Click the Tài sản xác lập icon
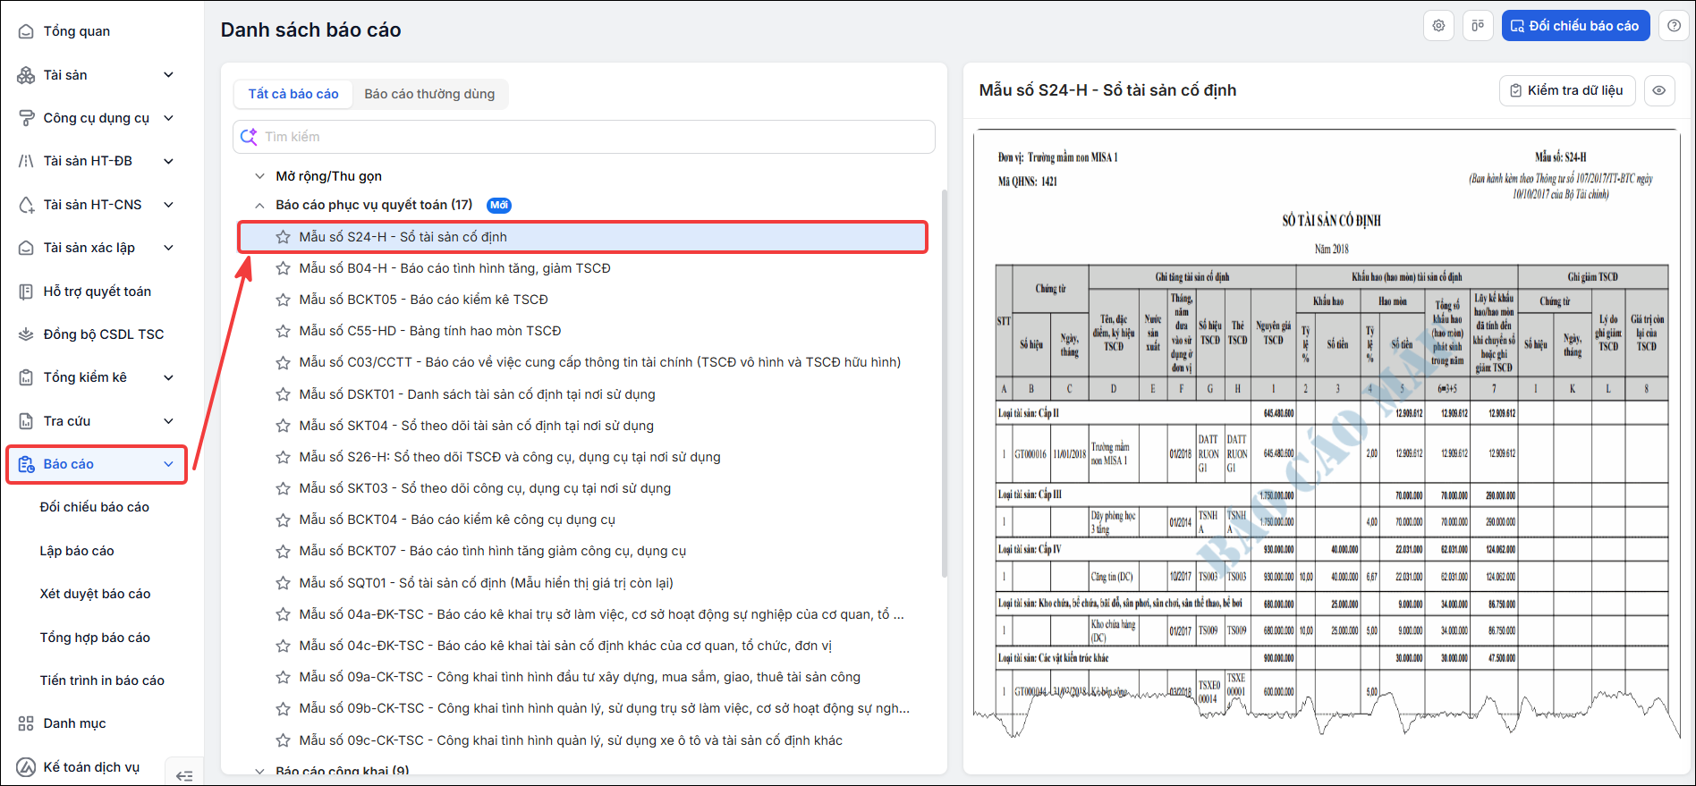1696x786 pixels. coord(26,248)
